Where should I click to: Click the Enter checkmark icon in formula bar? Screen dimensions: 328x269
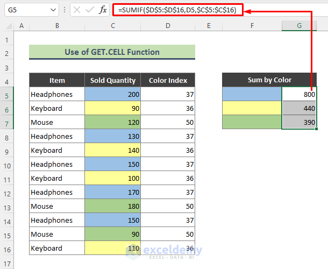click(x=90, y=10)
